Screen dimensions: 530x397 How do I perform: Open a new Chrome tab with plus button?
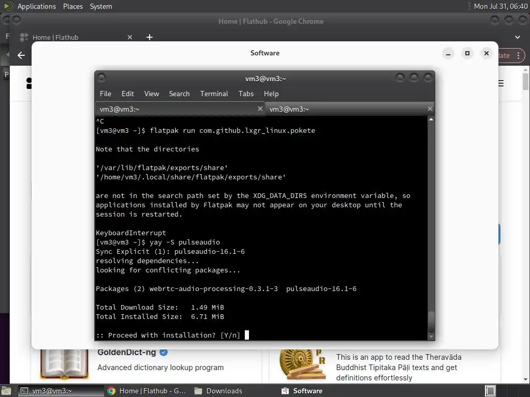pyautogui.click(x=150, y=37)
